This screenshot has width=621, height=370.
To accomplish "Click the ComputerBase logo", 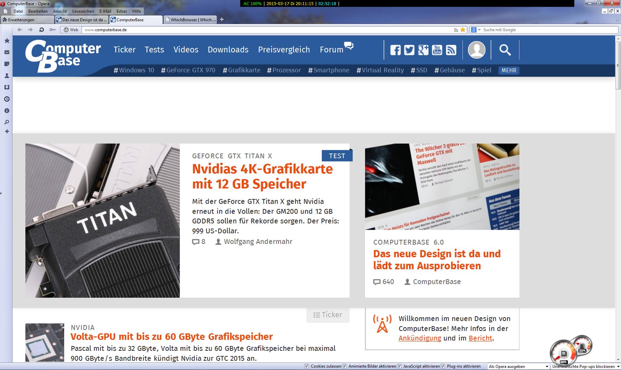I will [x=63, y=56].
